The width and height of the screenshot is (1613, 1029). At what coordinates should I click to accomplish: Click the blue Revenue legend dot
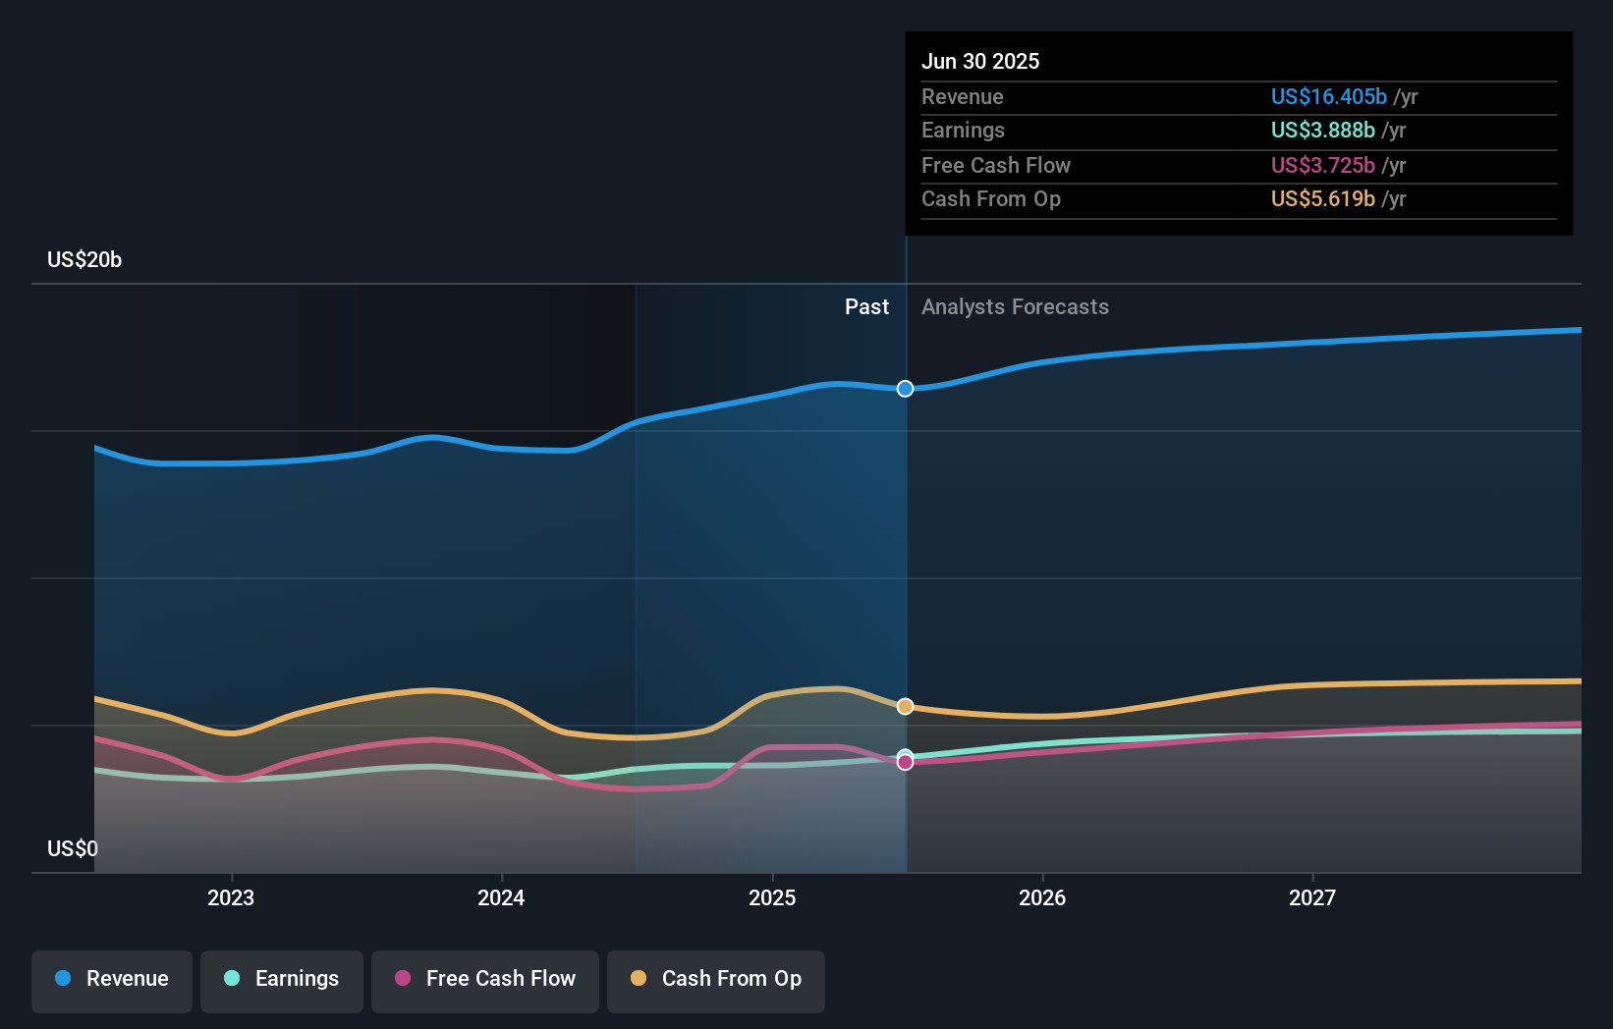(63, 979)
